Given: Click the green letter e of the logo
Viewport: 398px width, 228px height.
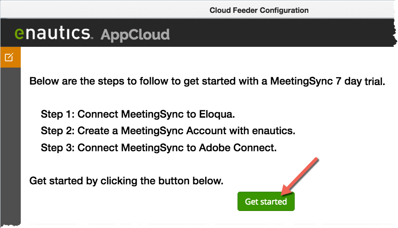Looking at the screenshot, I should point(19,34).
